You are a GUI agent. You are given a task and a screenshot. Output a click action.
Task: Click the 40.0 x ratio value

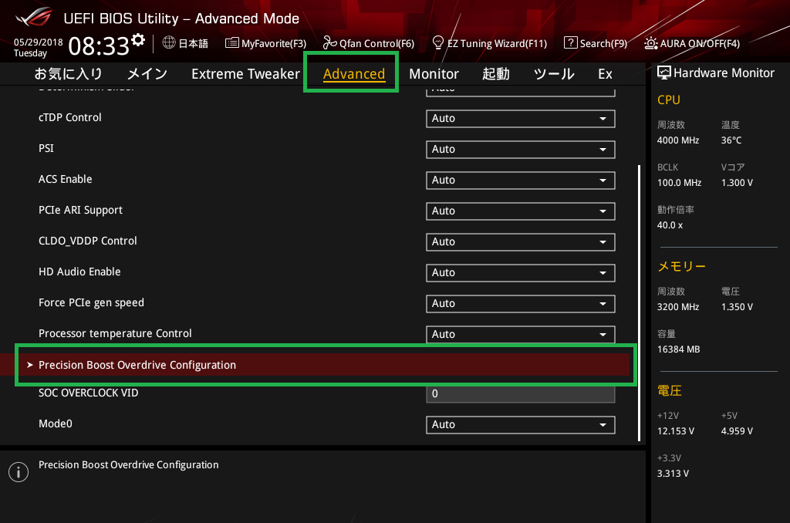(670, 225)
